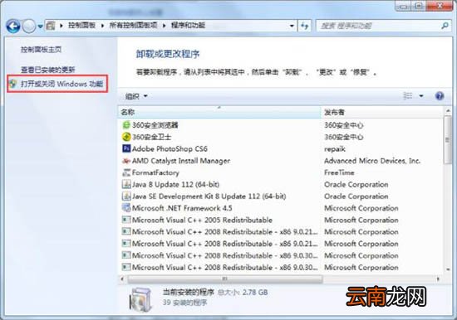Click the 39 安装的程序 status text
Screen dimensions: 457x320
point(184,303)
